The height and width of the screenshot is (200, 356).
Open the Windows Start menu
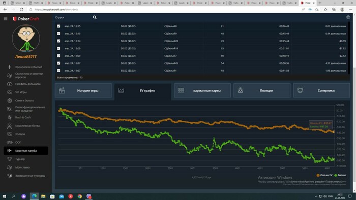coord(4,196)
